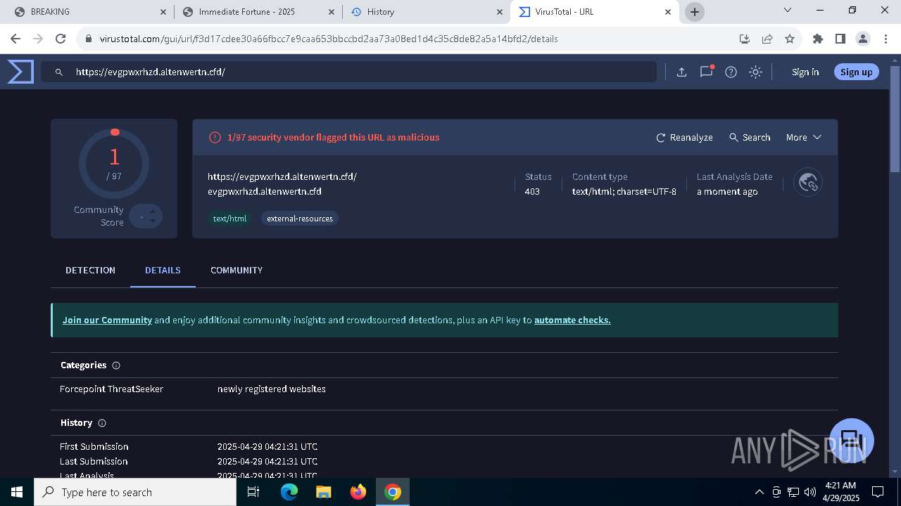901x506 pixels.
Task: Click the page vertical scrollbar
Action: click(x=895, y=119)
